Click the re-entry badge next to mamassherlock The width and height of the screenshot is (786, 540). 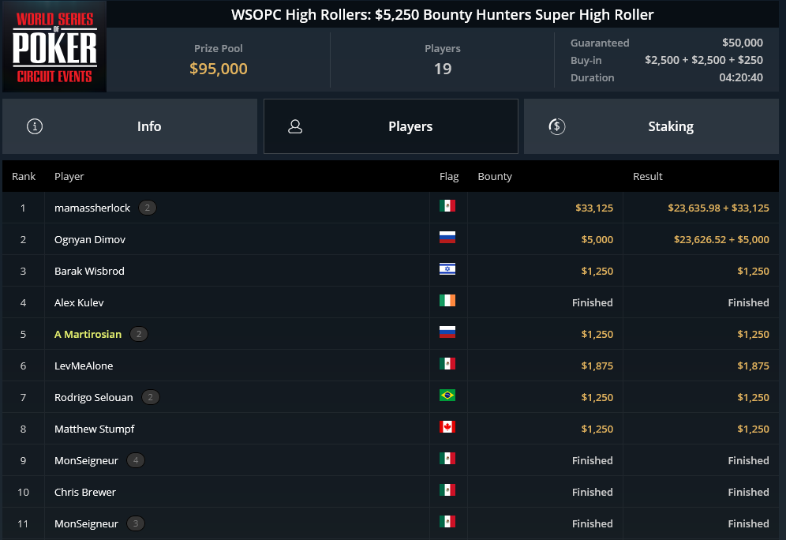148,208
